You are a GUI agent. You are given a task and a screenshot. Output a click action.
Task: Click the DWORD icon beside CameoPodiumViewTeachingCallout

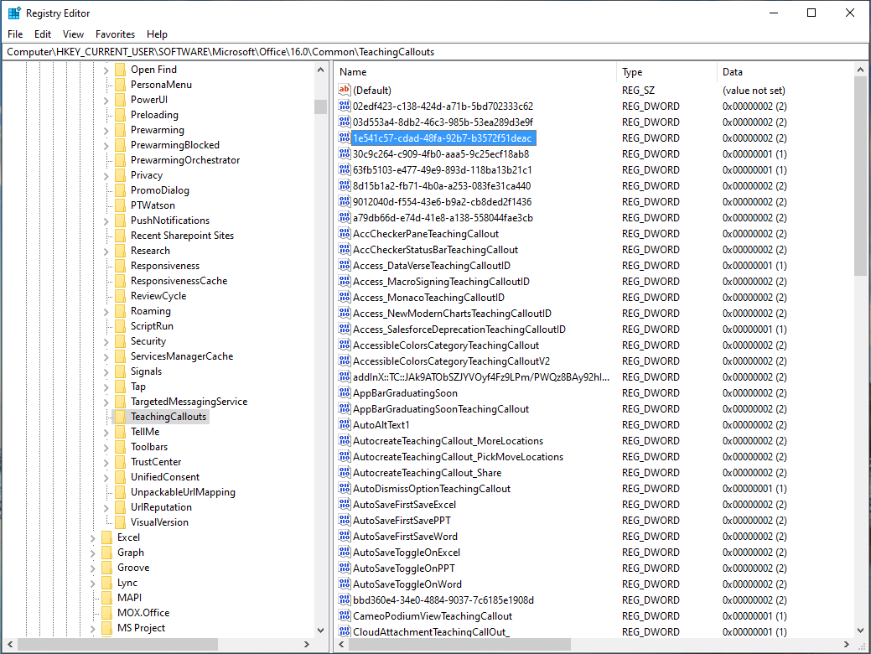345,615
